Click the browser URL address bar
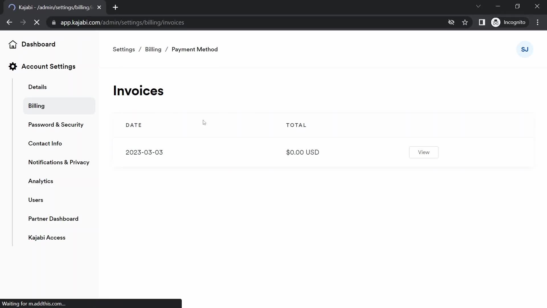547x308 pixels. pos(122,22)
